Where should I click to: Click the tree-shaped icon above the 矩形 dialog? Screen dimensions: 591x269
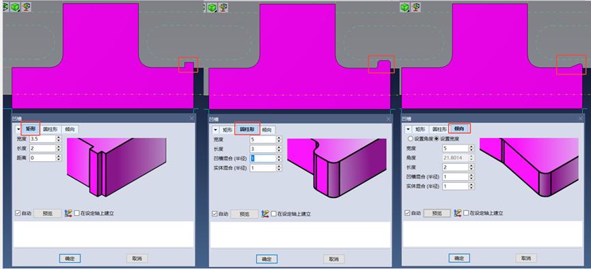27,7
